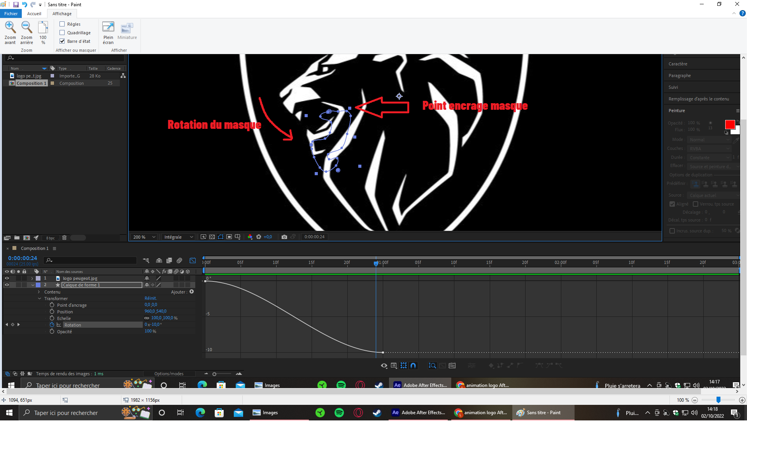771x450 pixels.
Task: Select the Affichage ribbon tab
Action: tap(62, 14)
